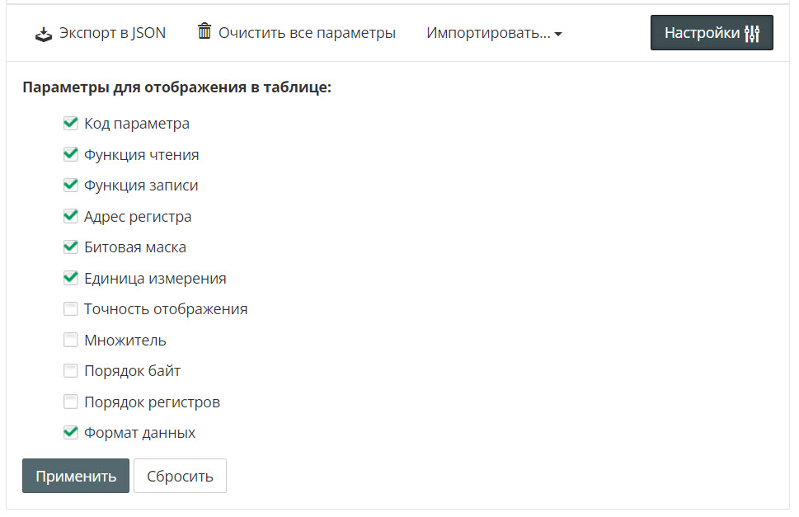Image resolution: width=799 pixels, height=517 pixels.
Task: Check "Порядок регистров"
Action: tap(71, 402)
